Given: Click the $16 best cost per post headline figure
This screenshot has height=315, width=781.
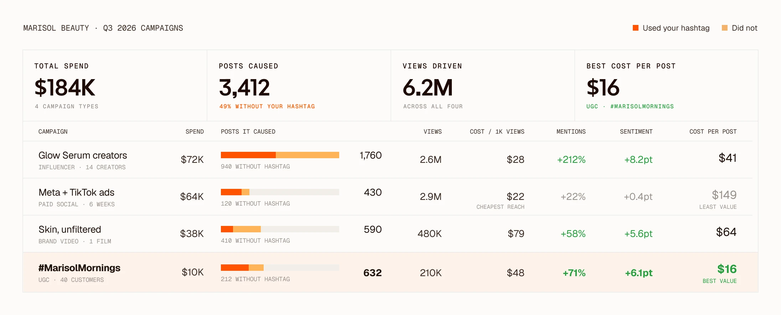Looking at the screenshot, I should [x=603, y=87].
